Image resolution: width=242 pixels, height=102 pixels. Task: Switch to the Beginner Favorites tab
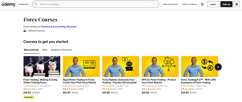[62, 50]
